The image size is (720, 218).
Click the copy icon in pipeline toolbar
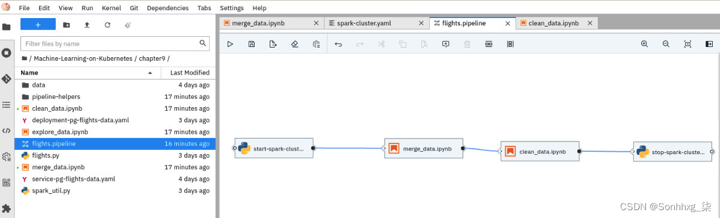(403, 44)
